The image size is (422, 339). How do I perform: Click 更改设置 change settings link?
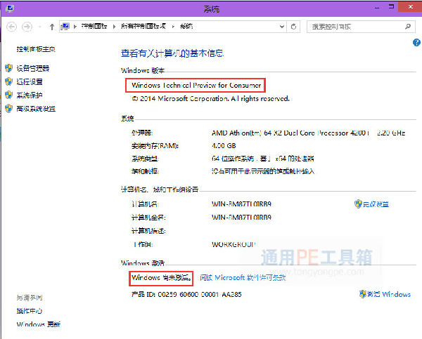(376, 204)
